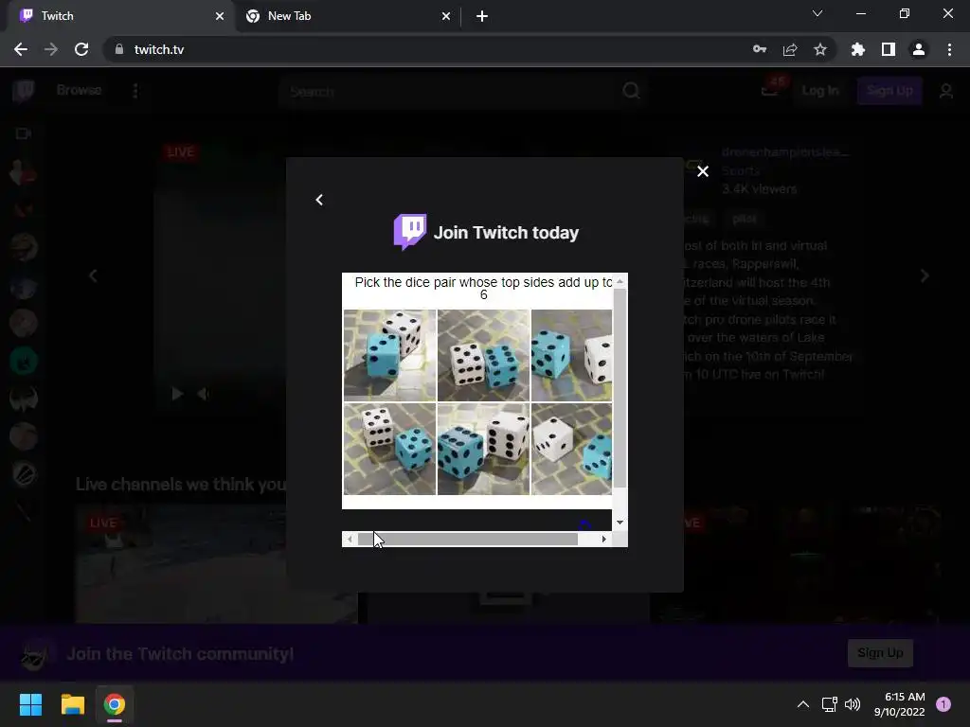
Task: Close the New Tab browser tab
Action: [446, 16]
